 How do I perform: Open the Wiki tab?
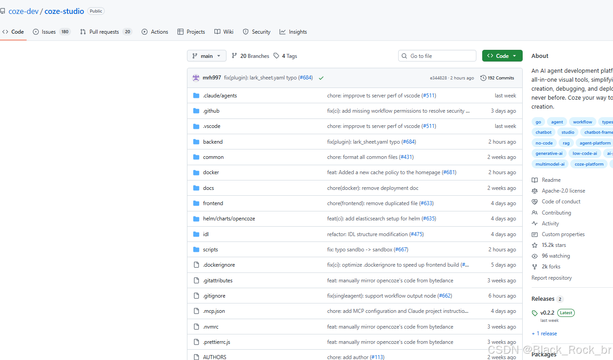pyautogui.click(x=224, y=32)
